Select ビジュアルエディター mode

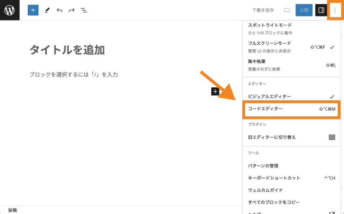tap(269, 96)
